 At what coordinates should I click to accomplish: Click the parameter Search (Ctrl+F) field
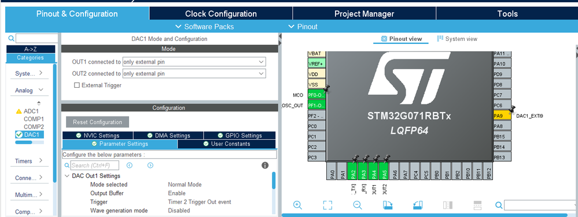[x=95, y=165]
